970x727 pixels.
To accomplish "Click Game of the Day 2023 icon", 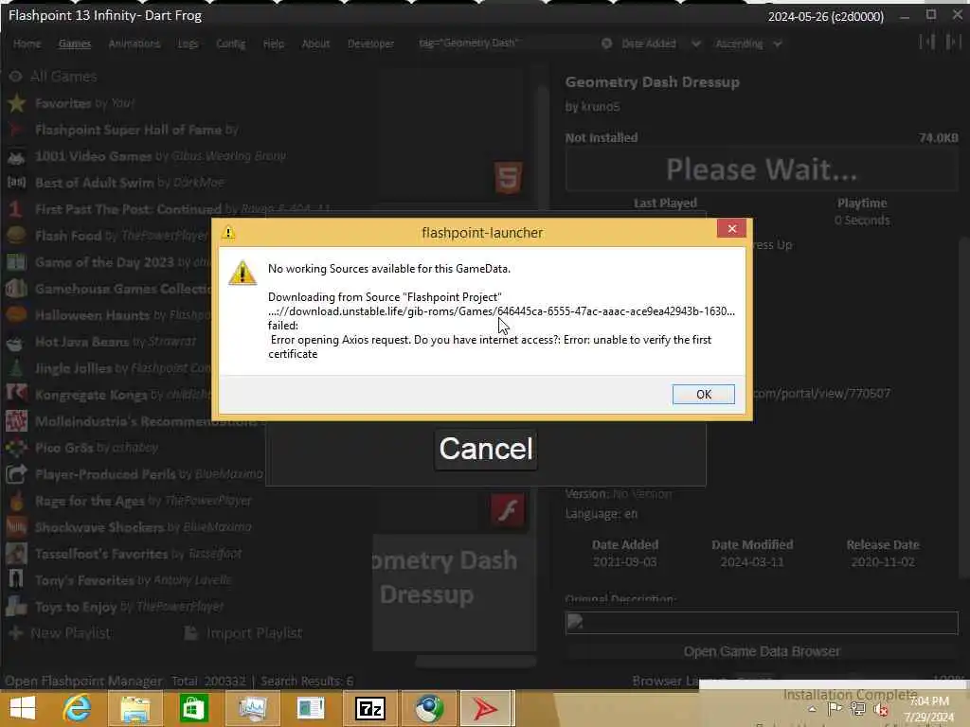I will click(x=16, y=262).
